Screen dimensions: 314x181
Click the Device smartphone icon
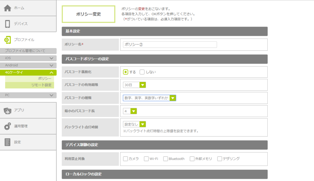pyautogui.click(x=8, y=24)
